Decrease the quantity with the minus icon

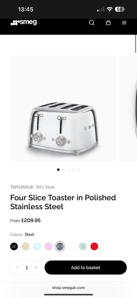18,268
